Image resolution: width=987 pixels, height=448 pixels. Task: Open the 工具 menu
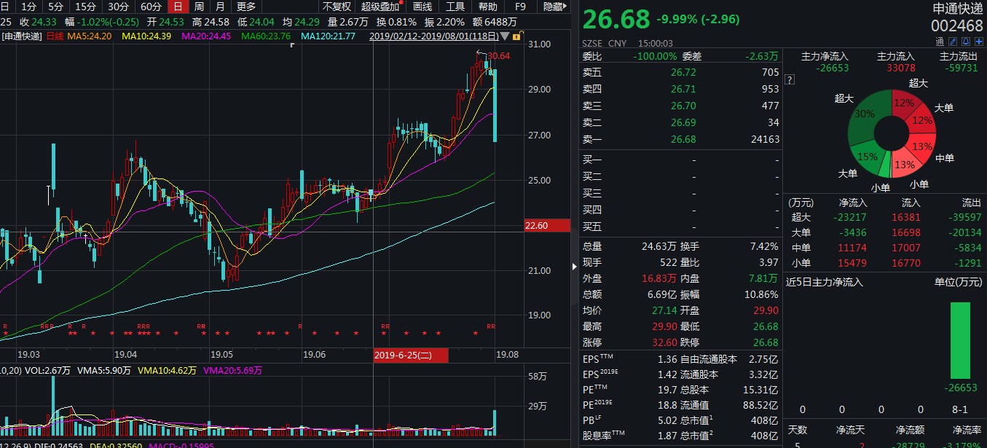(455, 7)
